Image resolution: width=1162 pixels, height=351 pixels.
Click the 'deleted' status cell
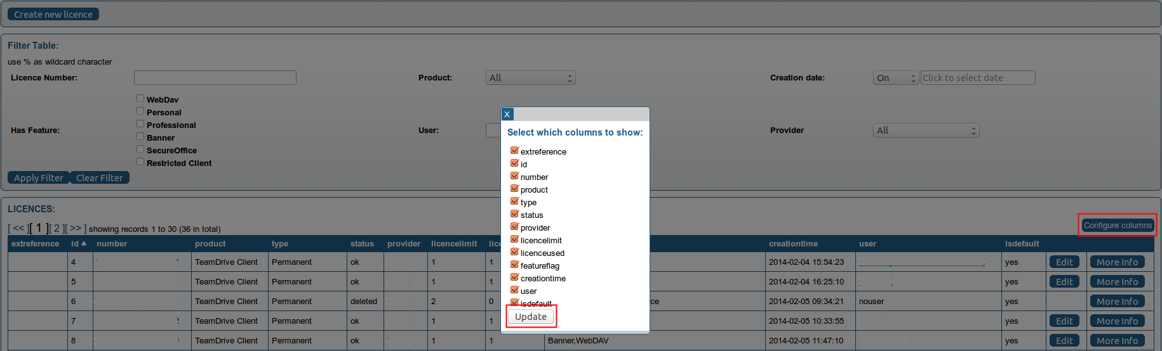point(364,302)
